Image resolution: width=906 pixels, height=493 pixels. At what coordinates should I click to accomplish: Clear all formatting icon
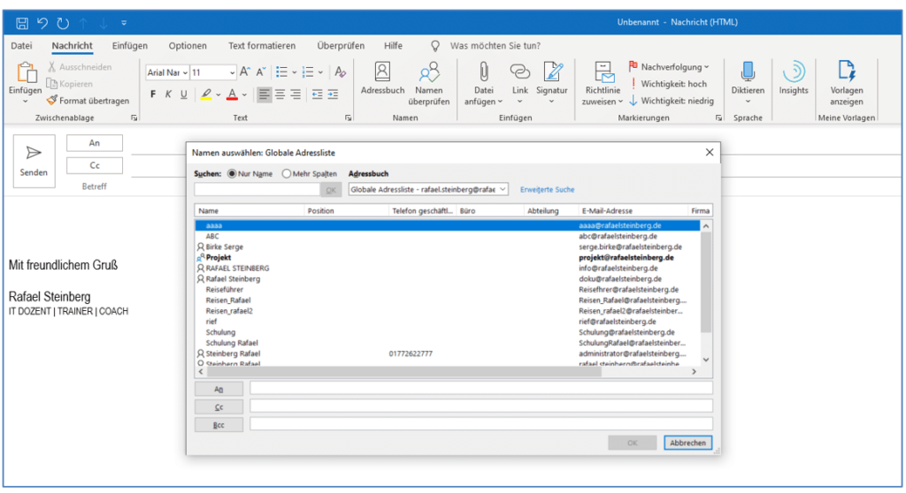pyautogui.click(x=340, y=72)
